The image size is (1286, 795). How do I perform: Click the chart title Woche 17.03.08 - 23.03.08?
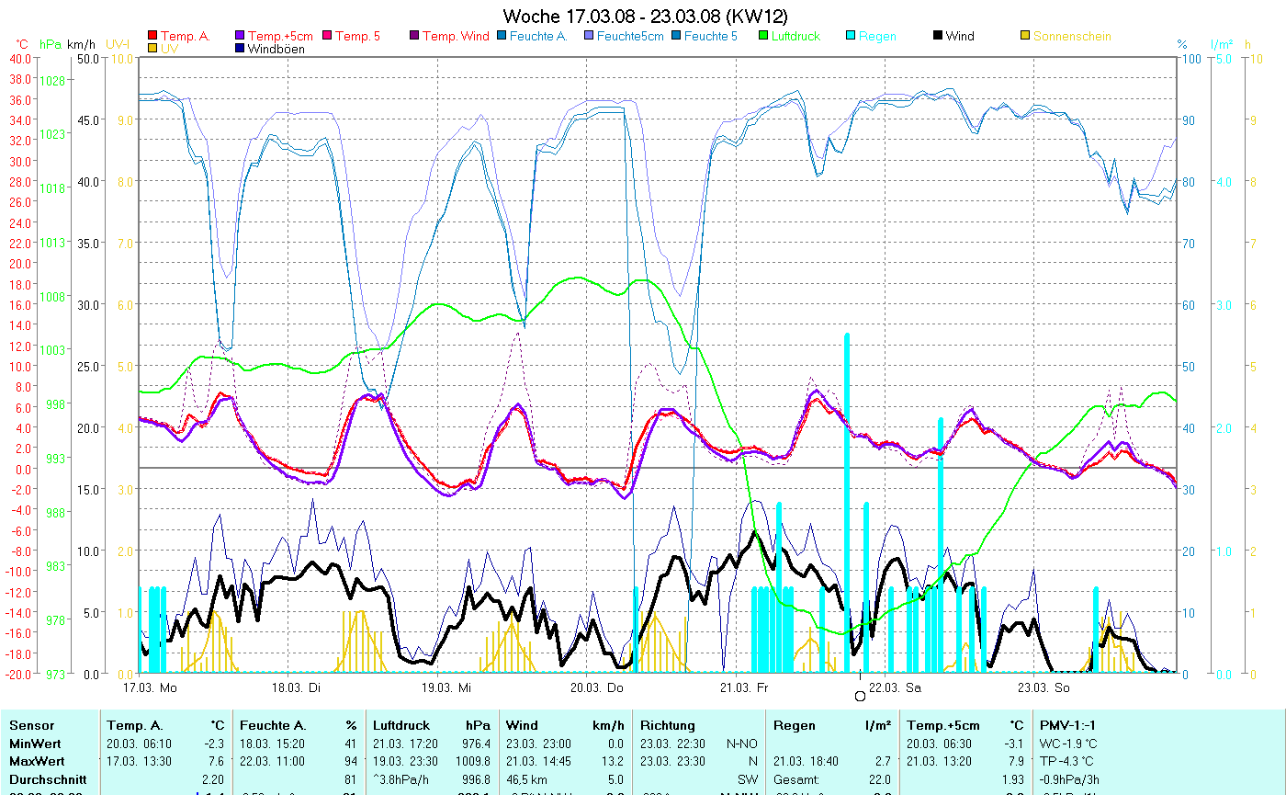pos(645,16)
